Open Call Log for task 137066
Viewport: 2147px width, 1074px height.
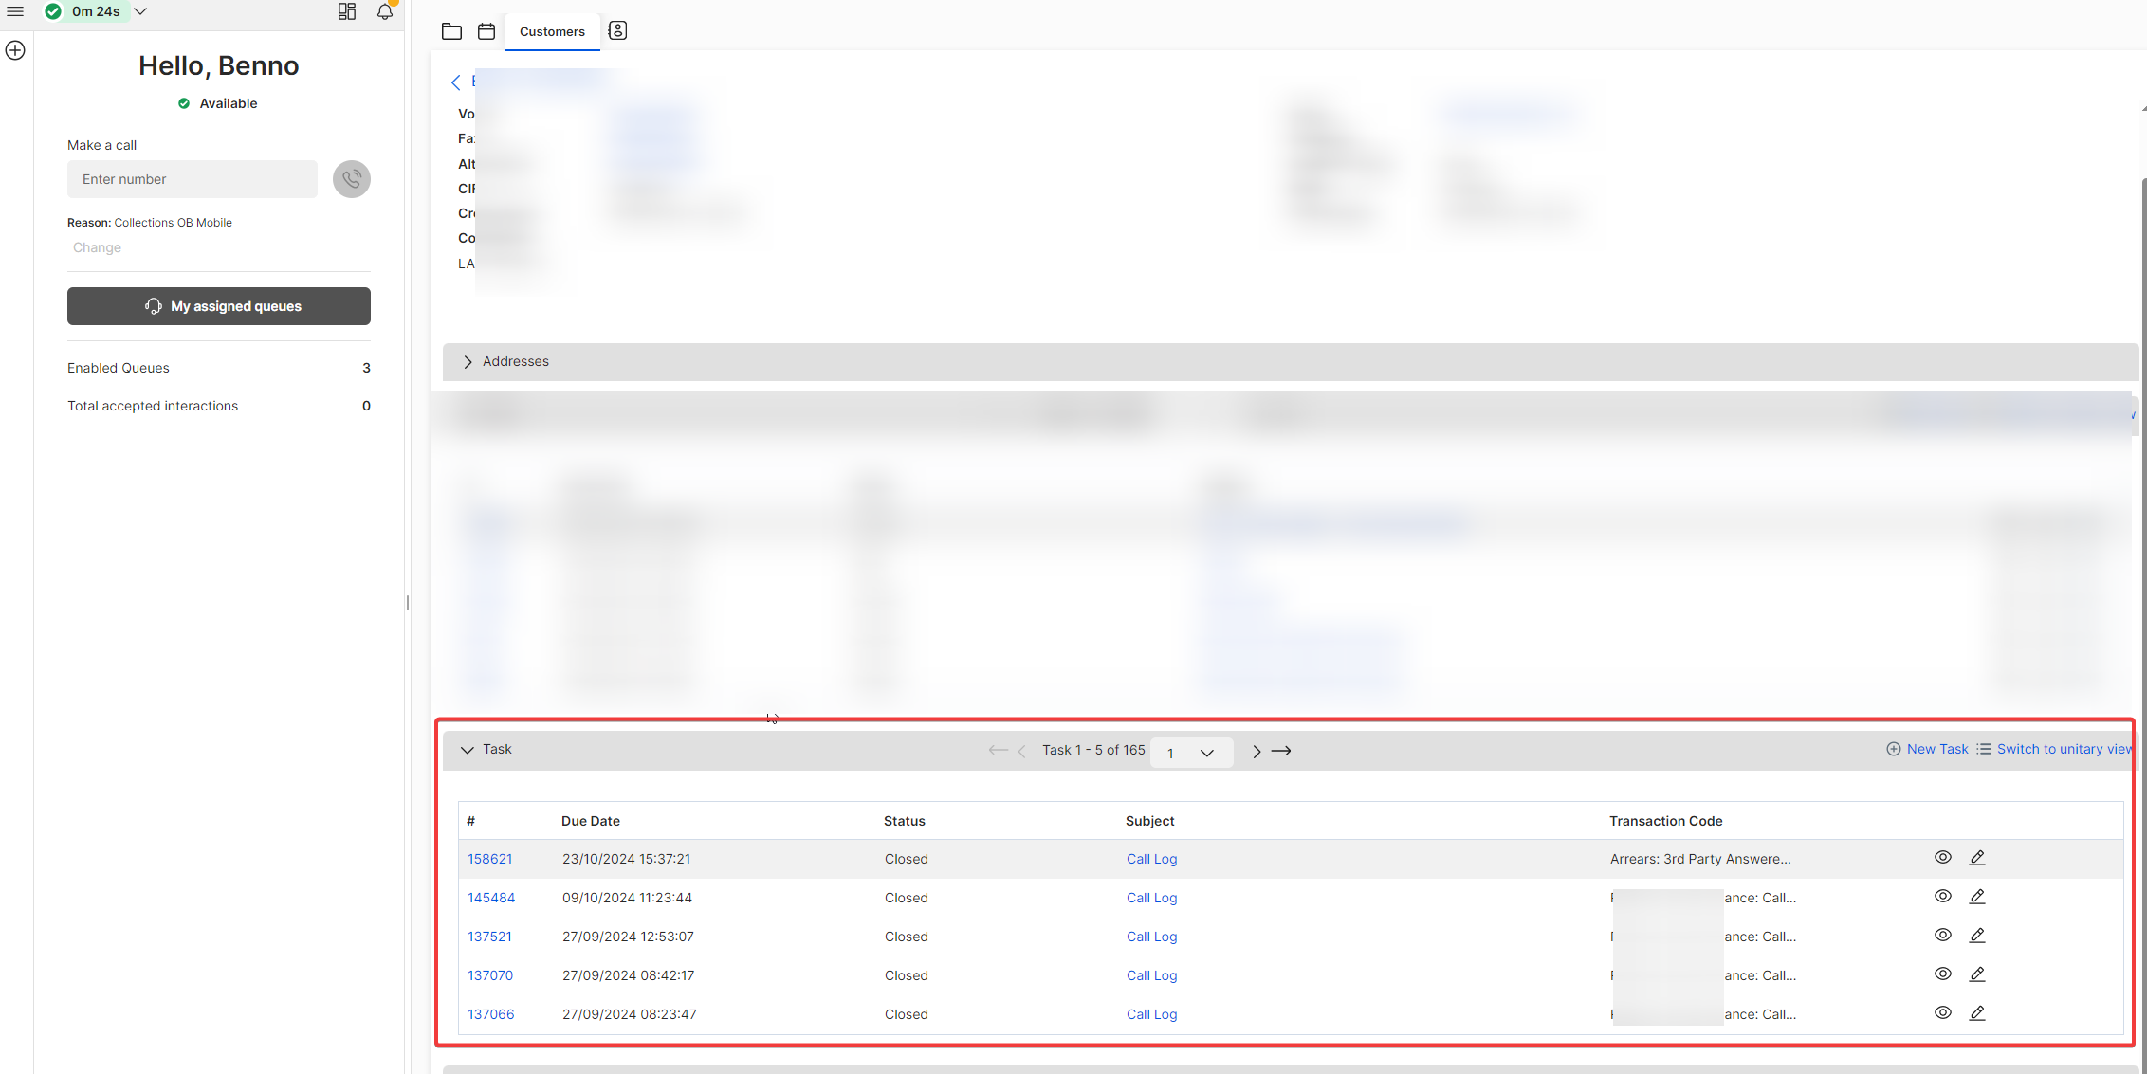(x=1152, y=1014)
